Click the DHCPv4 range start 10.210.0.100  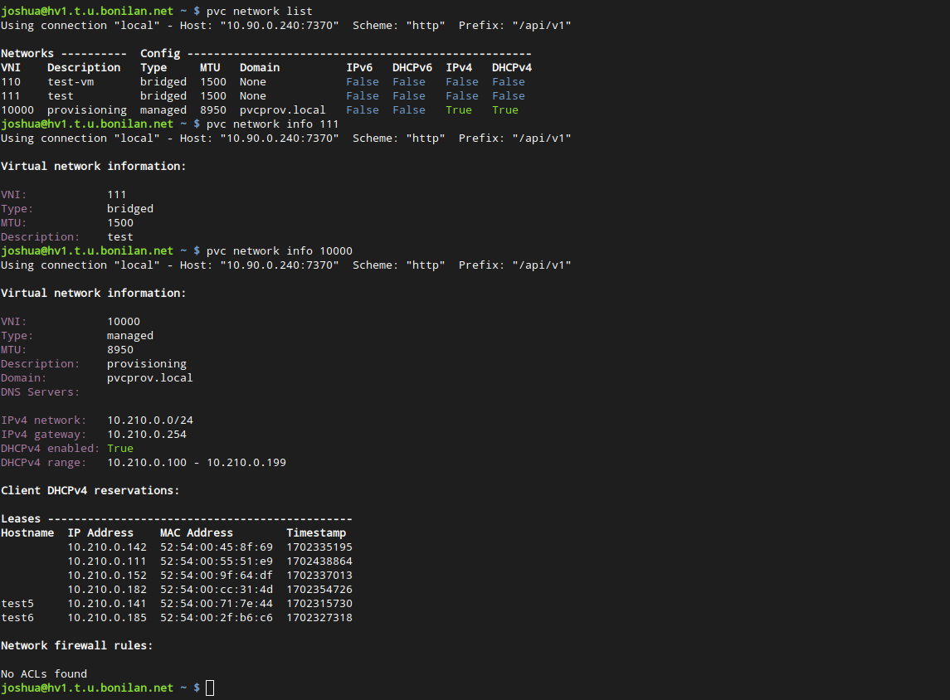[147, 462]
